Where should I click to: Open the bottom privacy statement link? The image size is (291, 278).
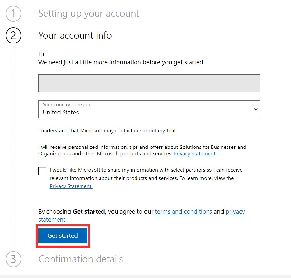coord(235,211)
